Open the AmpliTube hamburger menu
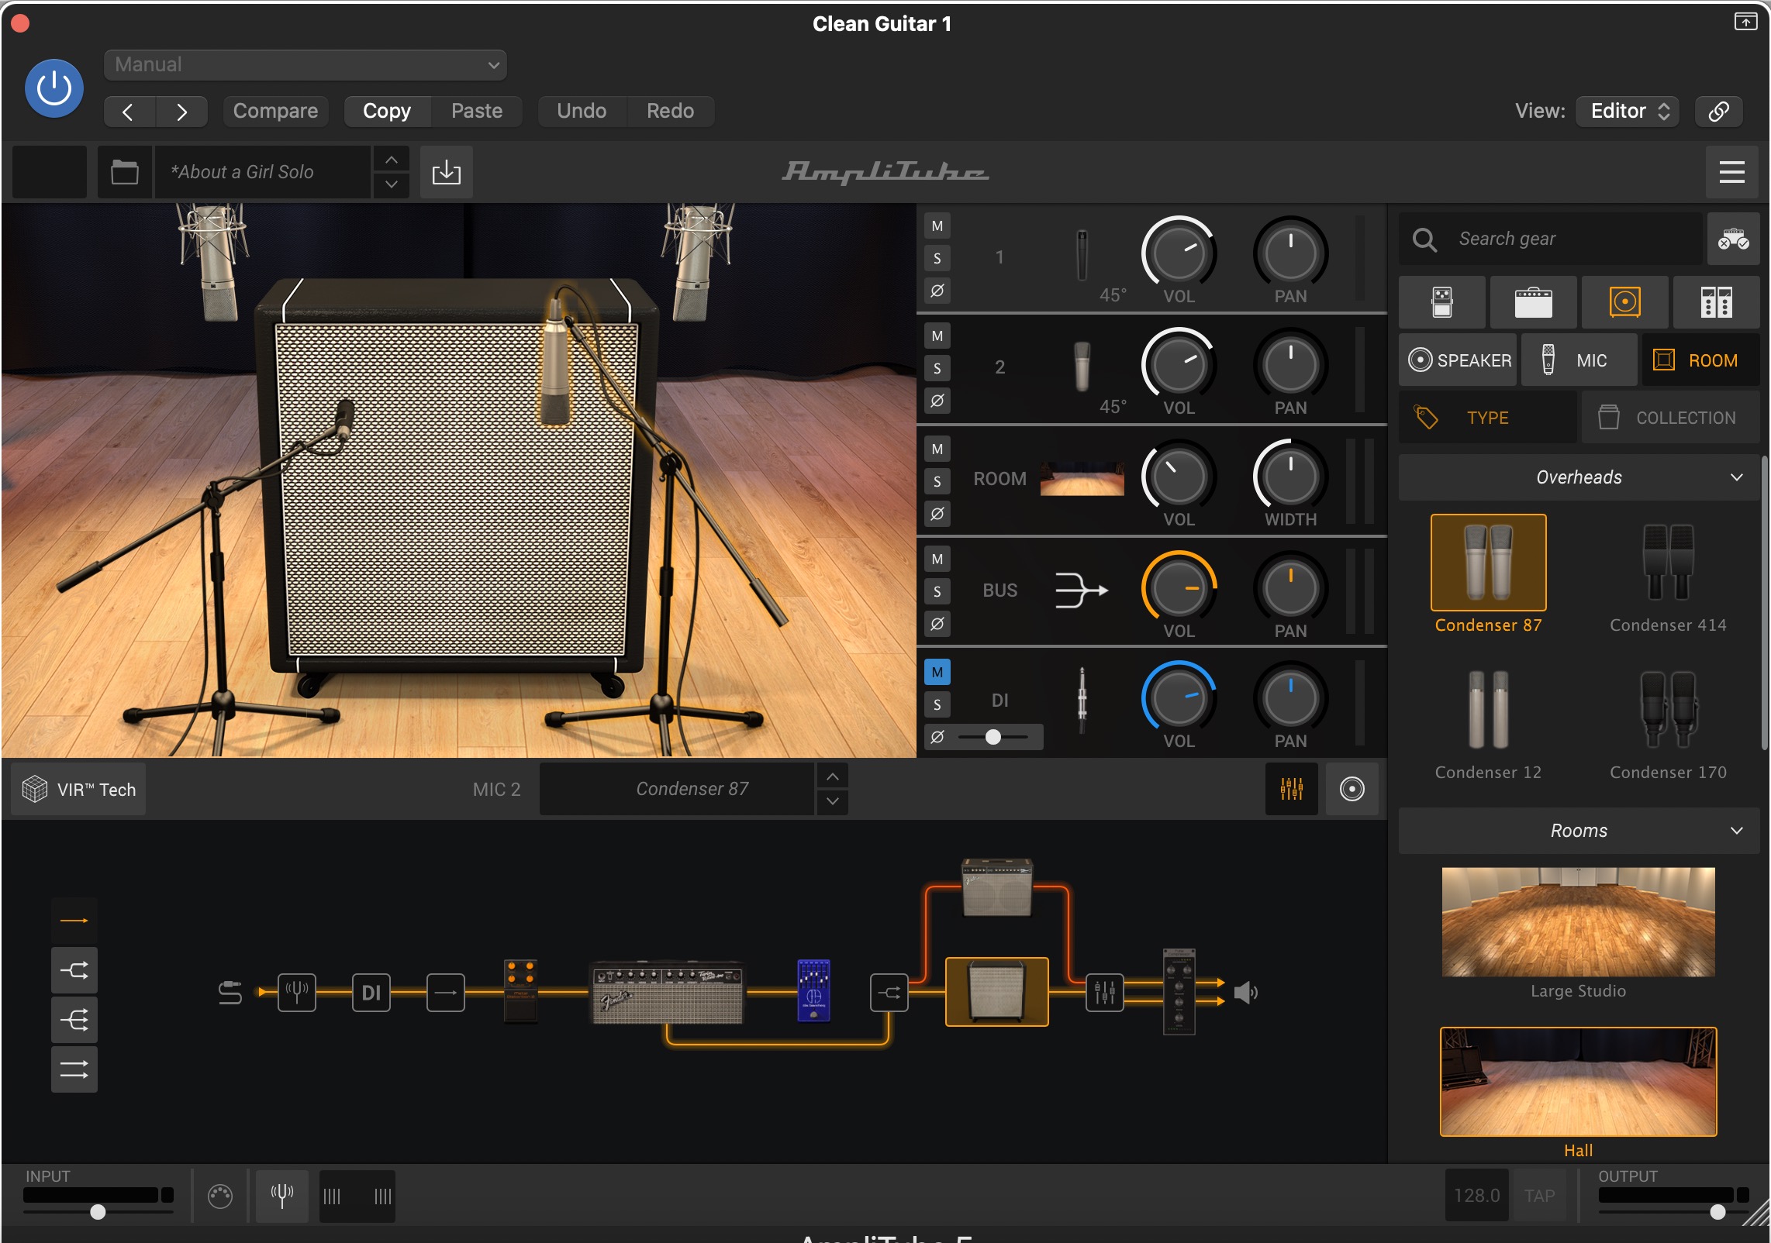The width and height of the screenshot is (1771, 1243). pyautogui.click(x=1731, y=172)
